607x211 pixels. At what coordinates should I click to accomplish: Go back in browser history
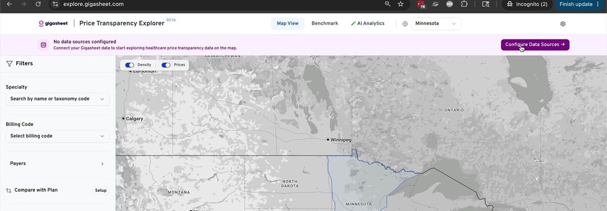[x=10, y=4]
